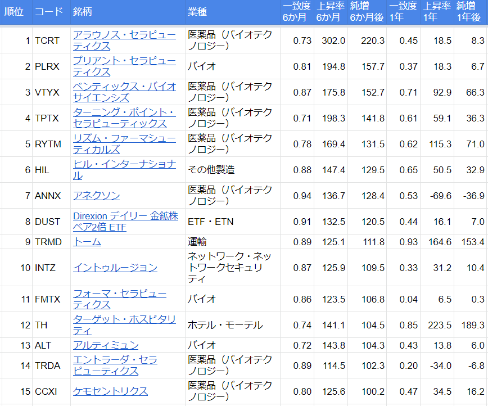Viewport: 488px width, 406px height.
Task: Click the -34.0 value in TRDA row
Action: 441,365
